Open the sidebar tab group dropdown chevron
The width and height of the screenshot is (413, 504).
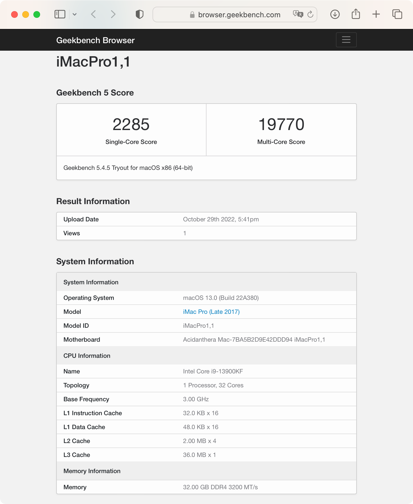tap(75, 14)
